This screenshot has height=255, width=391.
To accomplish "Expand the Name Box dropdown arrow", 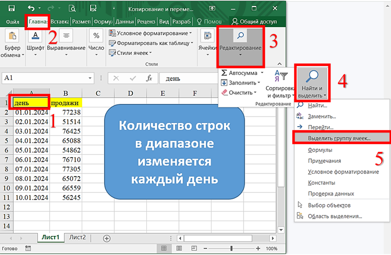I will [90, 78].
